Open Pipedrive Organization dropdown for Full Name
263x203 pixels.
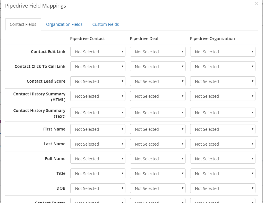pos(223,159)
